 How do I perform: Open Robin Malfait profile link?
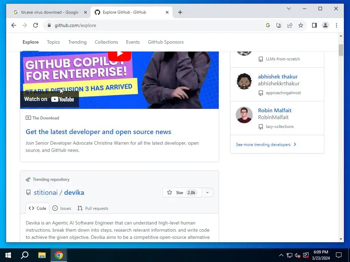pyautogui.click(x=274, y=110)
